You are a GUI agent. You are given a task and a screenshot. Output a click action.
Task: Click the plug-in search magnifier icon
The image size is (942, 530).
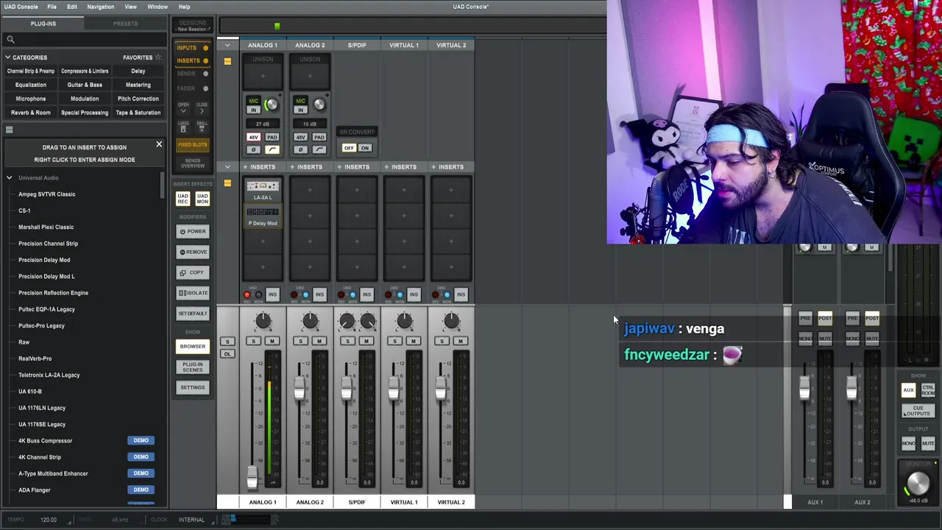10,40
